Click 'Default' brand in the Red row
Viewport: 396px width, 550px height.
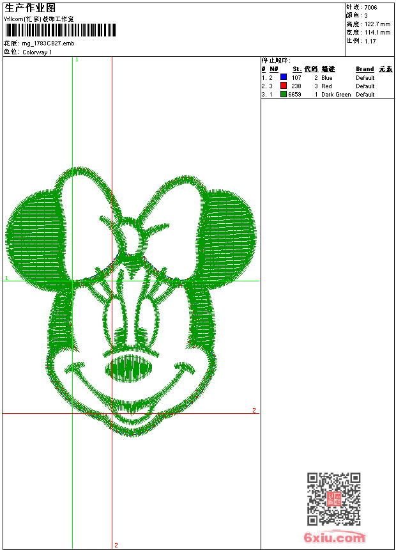coord(365,86)
